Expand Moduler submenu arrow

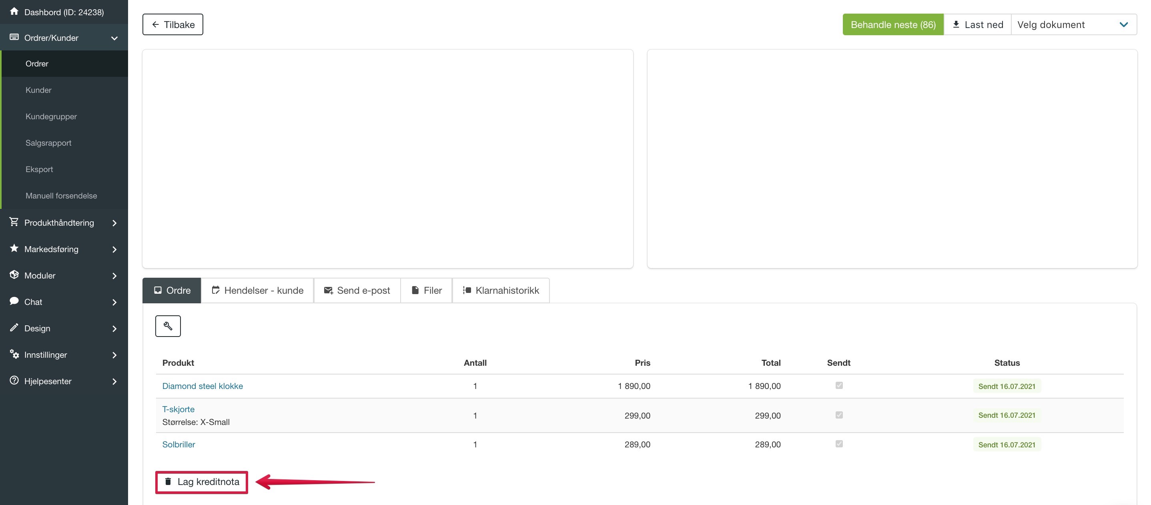pos(114,276)
